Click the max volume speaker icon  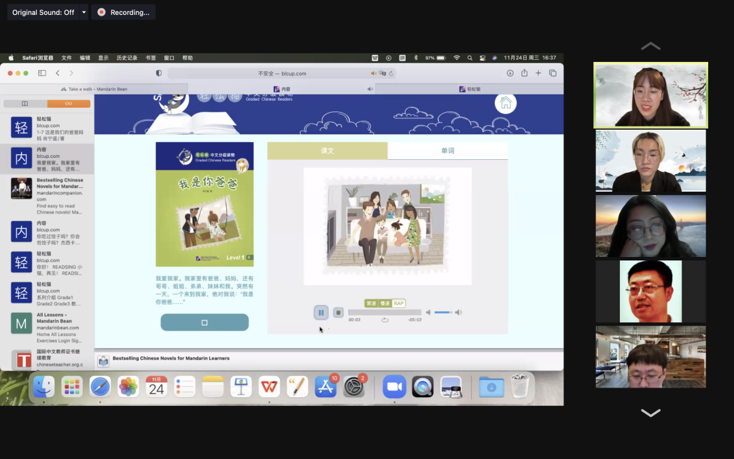459,312
